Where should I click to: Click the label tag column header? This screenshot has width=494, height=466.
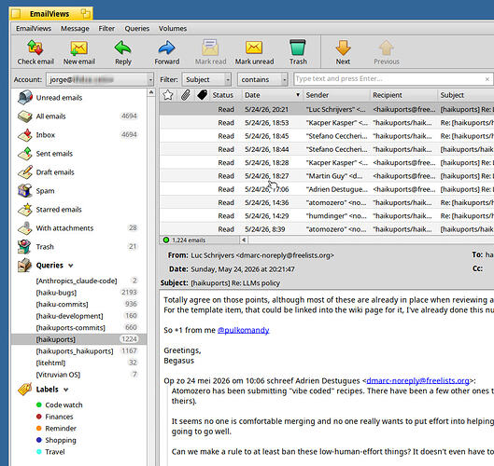tap(202, 95)
